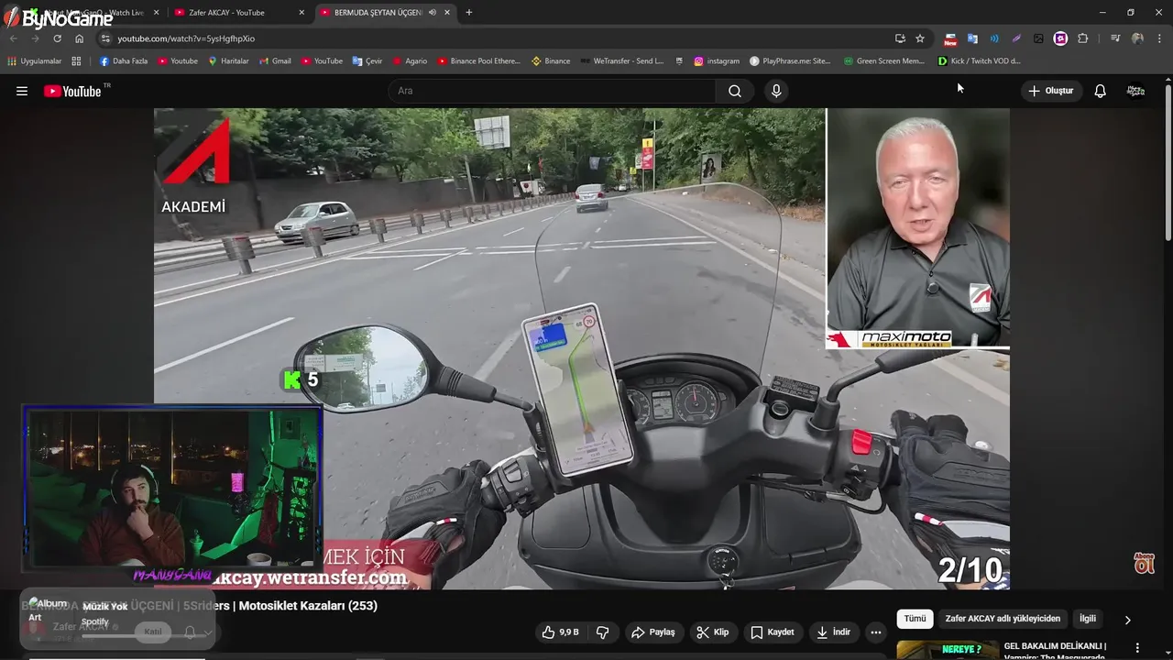Open site information next to the URL
The image size is (1173, 660).
pyautogui.click(x=105, y=38)
